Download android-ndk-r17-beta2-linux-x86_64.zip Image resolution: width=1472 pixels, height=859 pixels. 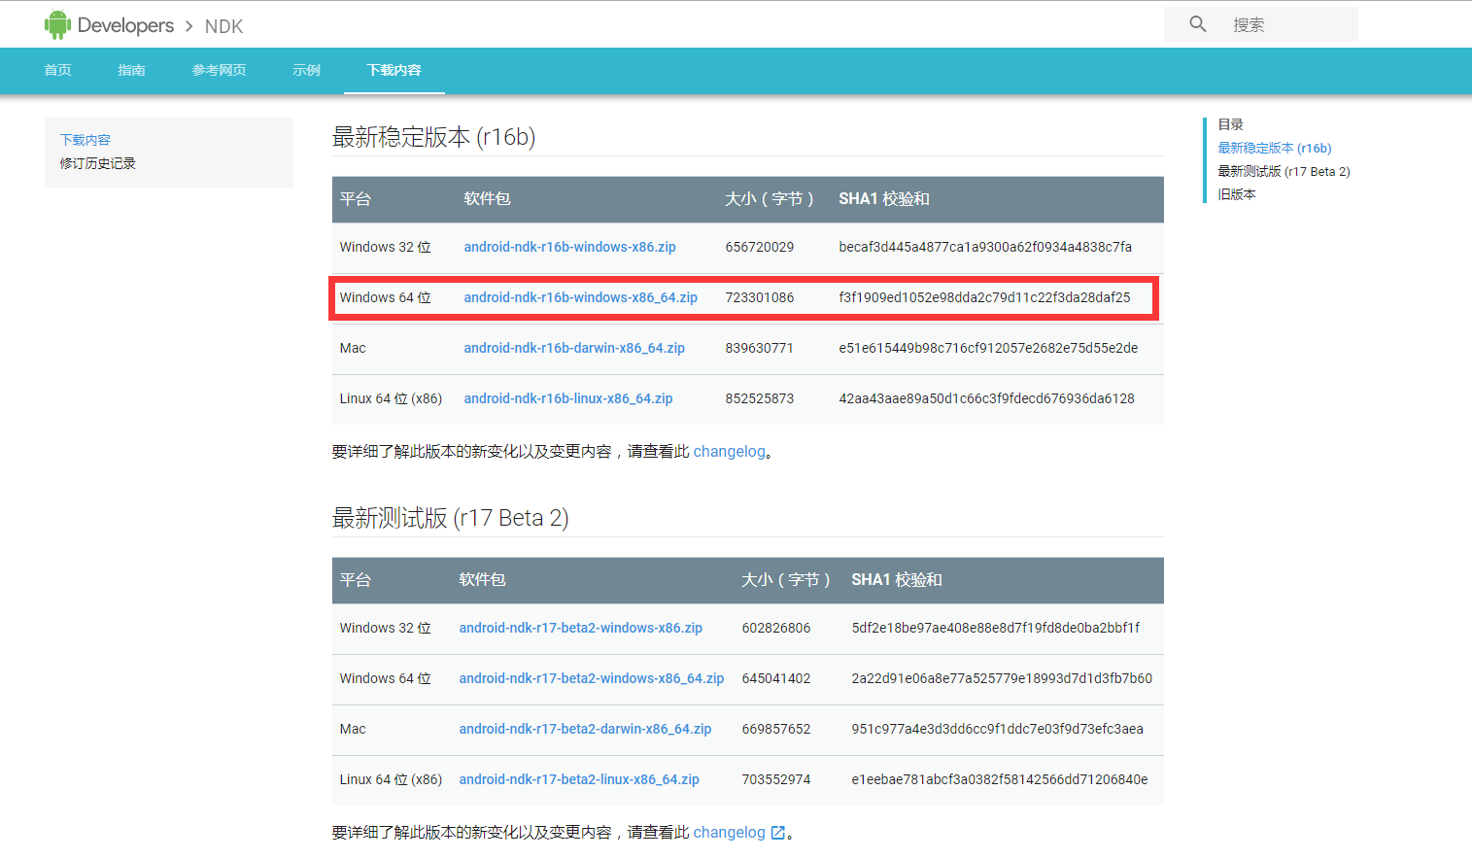[579, 779]
